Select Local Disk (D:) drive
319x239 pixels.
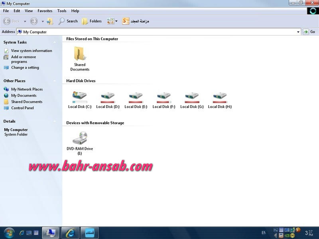(108, 100)
